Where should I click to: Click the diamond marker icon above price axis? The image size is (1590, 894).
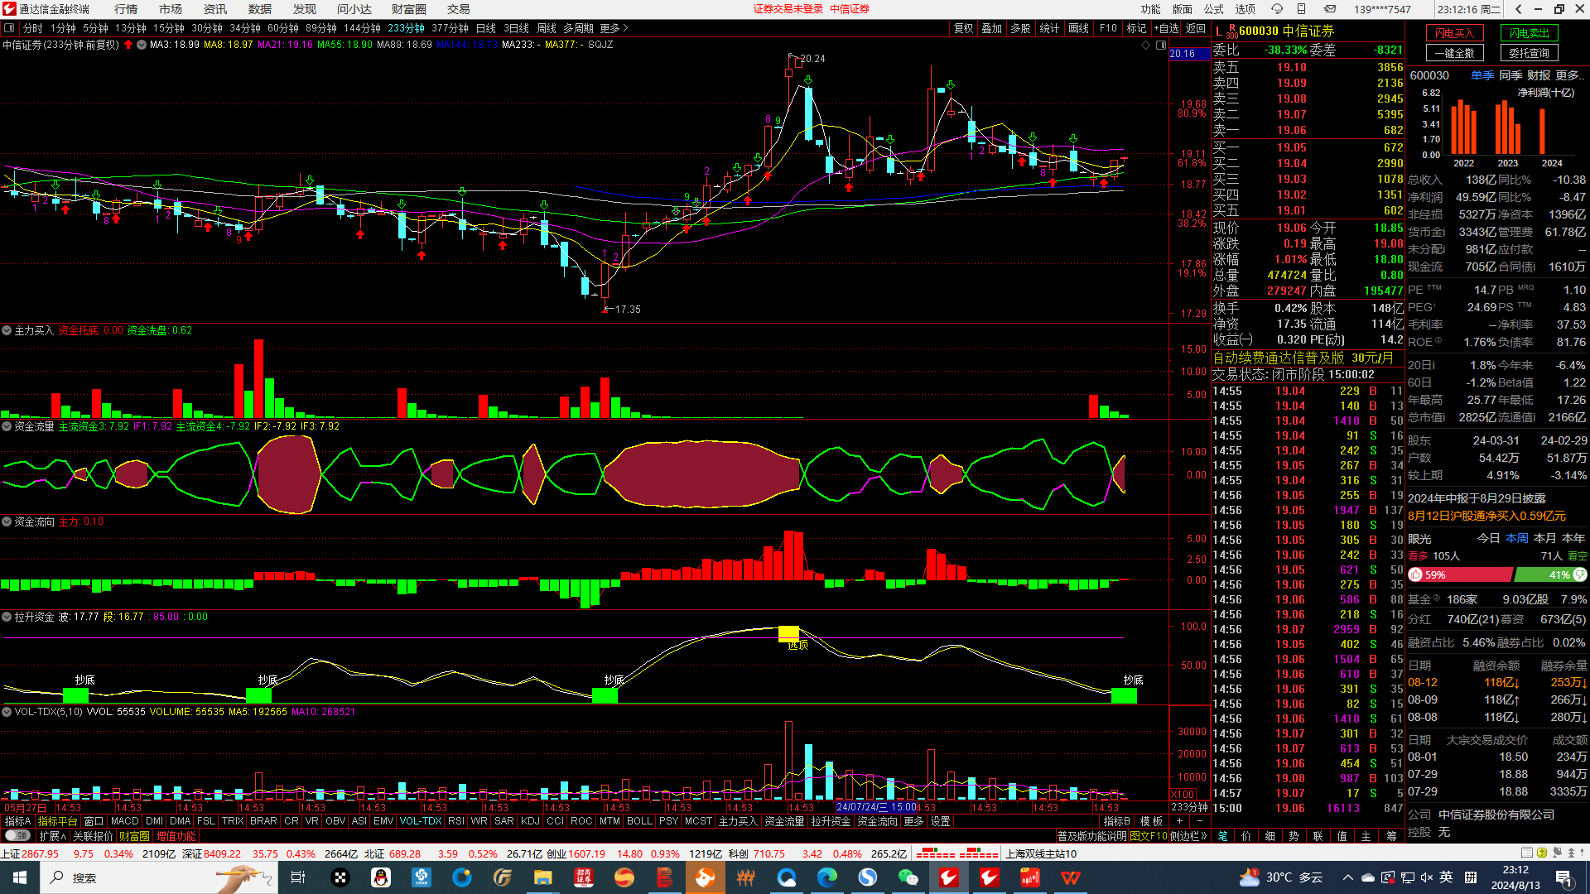tap(1146, 45)
